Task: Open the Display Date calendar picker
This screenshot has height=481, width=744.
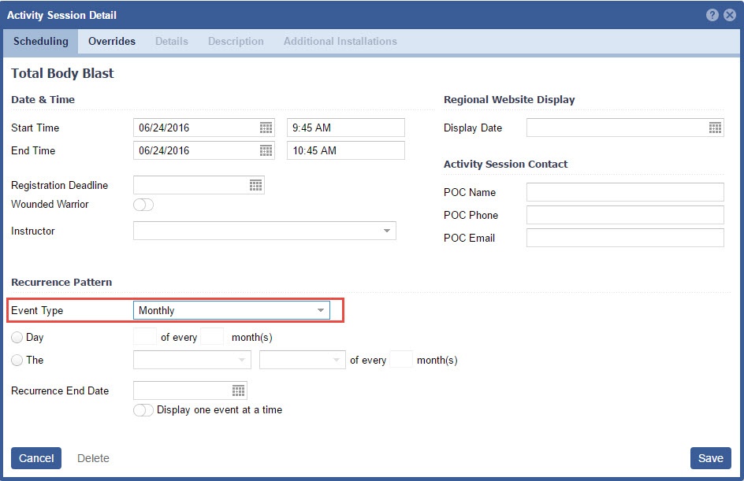Action: (x=715, y=128)
